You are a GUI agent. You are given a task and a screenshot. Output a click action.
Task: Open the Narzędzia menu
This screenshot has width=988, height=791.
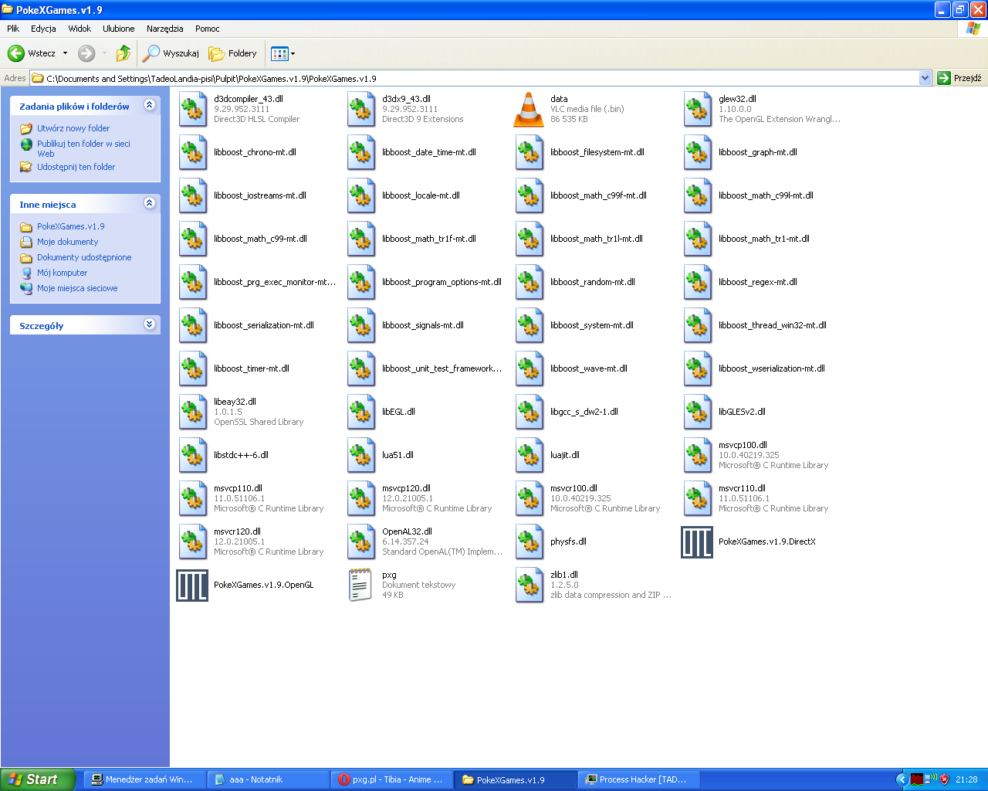click(x=165, y=29)
